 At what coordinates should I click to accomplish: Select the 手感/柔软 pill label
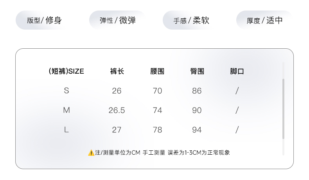click(191, 20)
